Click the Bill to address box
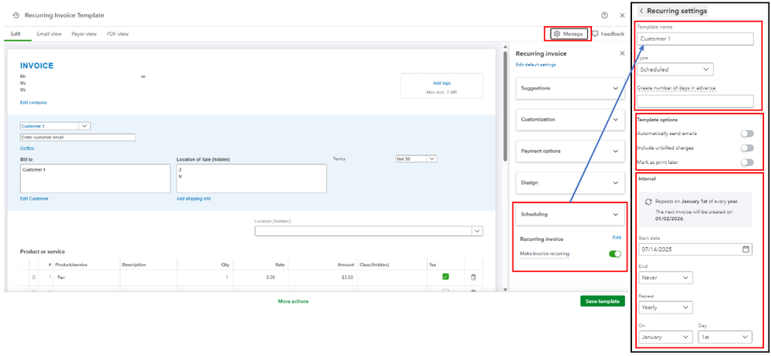The height and width of the screenshot is (356, 771). [95, 178]
